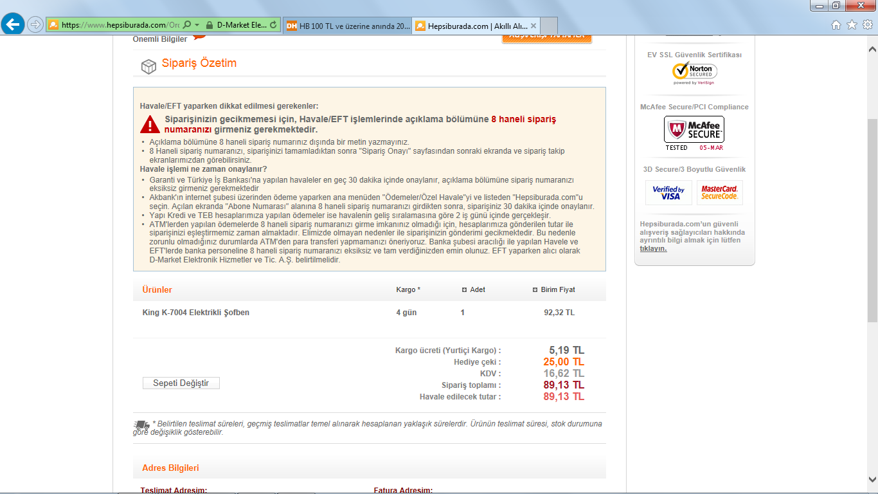Go back with the browser Back arrow

tap(13, 24)
